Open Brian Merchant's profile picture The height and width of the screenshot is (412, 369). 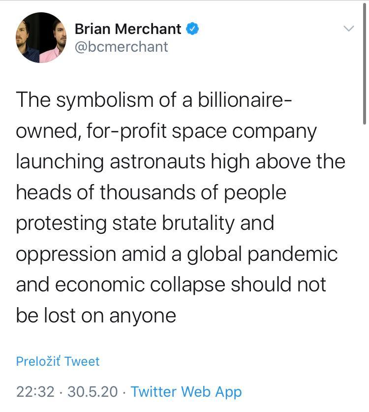point(41,37)
